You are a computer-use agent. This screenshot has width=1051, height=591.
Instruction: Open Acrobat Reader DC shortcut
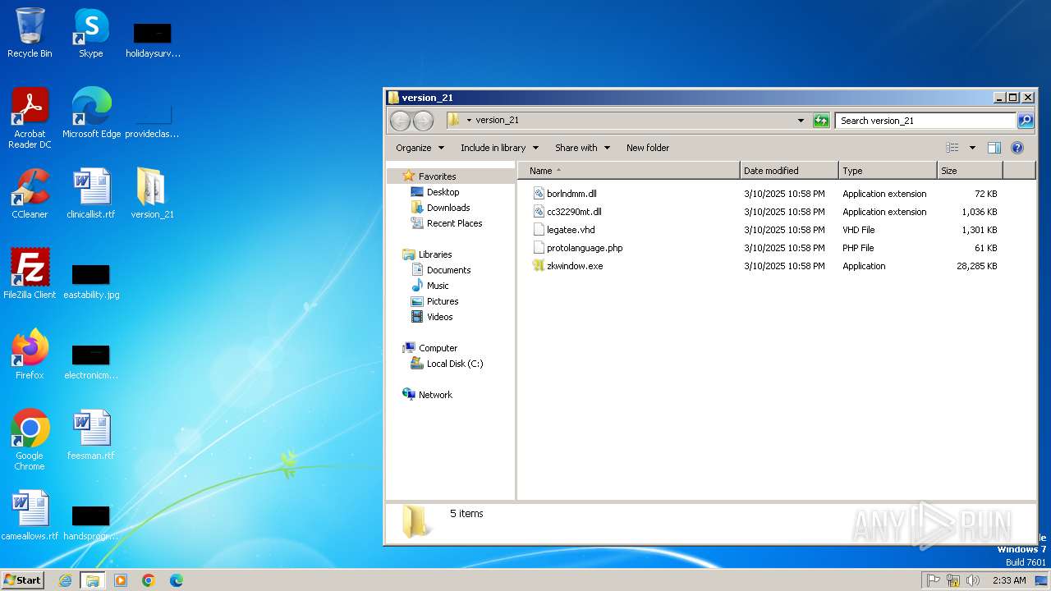tap(30, 118)
